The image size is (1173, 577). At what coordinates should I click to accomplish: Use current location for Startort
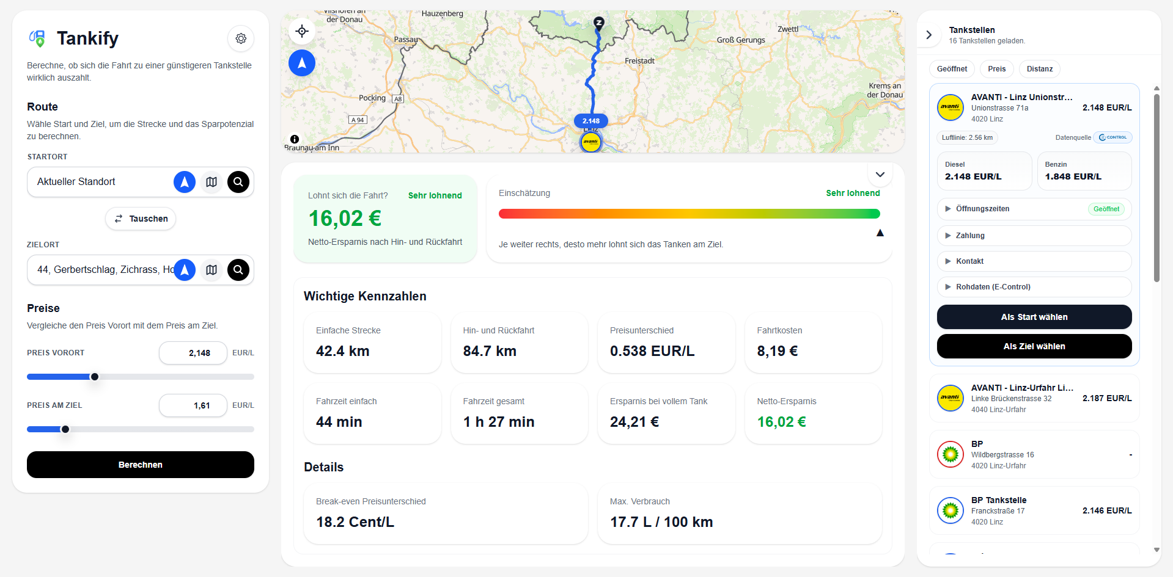click(x=185, y=182)
